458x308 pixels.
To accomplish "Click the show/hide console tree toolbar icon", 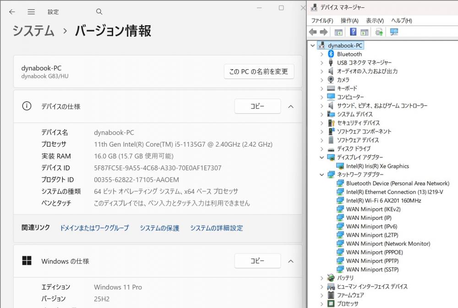I will pyautogui.click(x=338, y=32).
